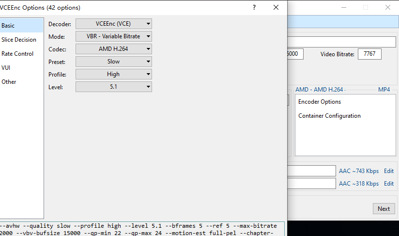Expand the Codec dropdown showing AMD H.264
Image resolution: width=399 pixels, height=236 pixels.
coord(113,49)
